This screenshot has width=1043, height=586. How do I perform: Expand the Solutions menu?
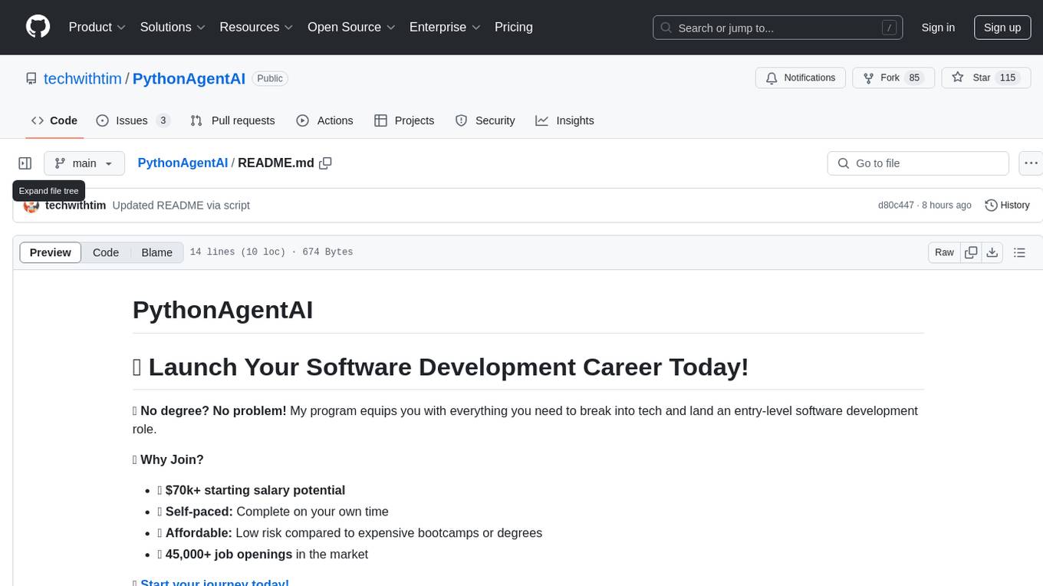coord(173,27)
